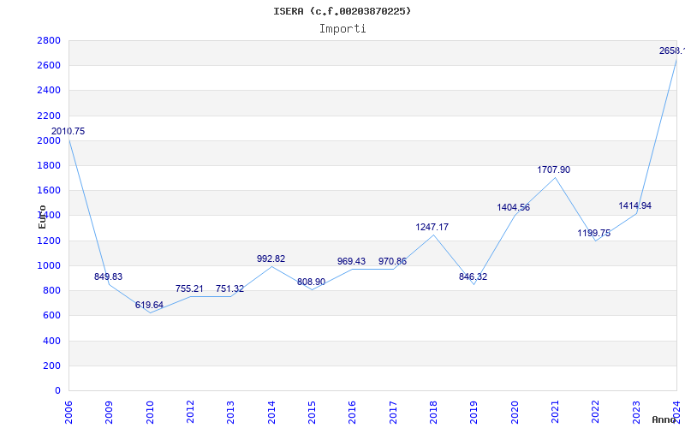Click the 992.82 data point label
685x428 pixels.
click(271, 259)
